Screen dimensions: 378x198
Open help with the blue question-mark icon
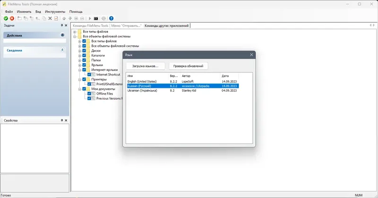[111, 18]
